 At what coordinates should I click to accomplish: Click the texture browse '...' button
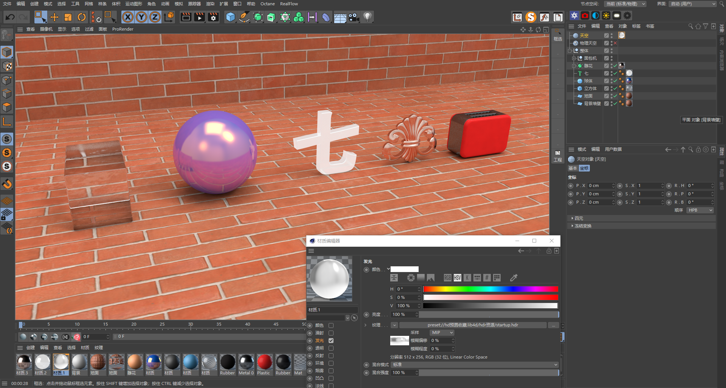click(554, 325)
